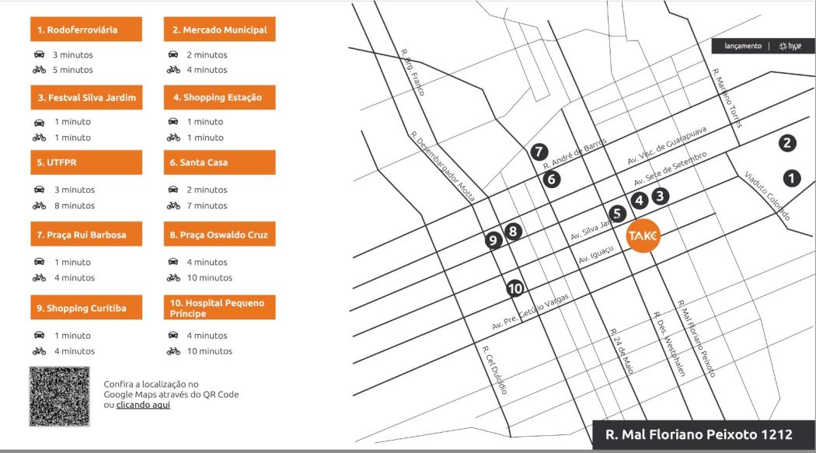The width and height of the screenshot is (816, 453).
Task: Click the 'R. Mal Floriano Peixoto' map street label
Action: (x=697, y=338)
